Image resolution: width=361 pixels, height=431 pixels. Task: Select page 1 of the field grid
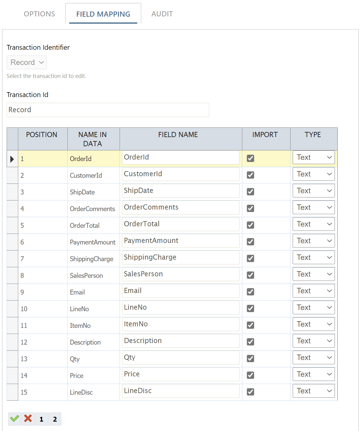click(41, 419)
